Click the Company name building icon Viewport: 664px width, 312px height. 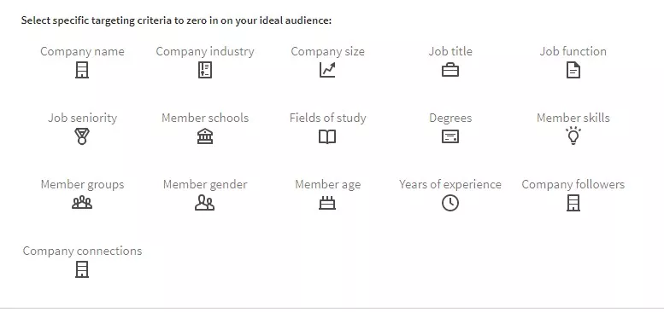pos(82,70)
